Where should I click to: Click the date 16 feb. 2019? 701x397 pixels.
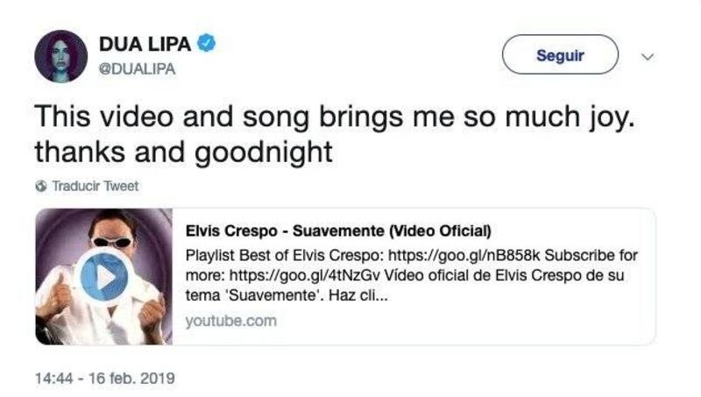point(131,379)
